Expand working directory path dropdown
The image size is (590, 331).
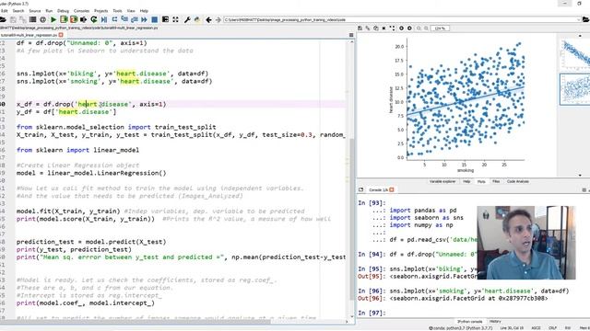578,19
